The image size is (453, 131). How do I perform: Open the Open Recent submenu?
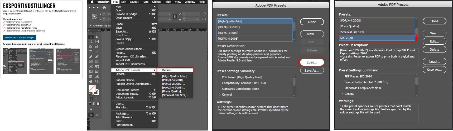[135, 18]
